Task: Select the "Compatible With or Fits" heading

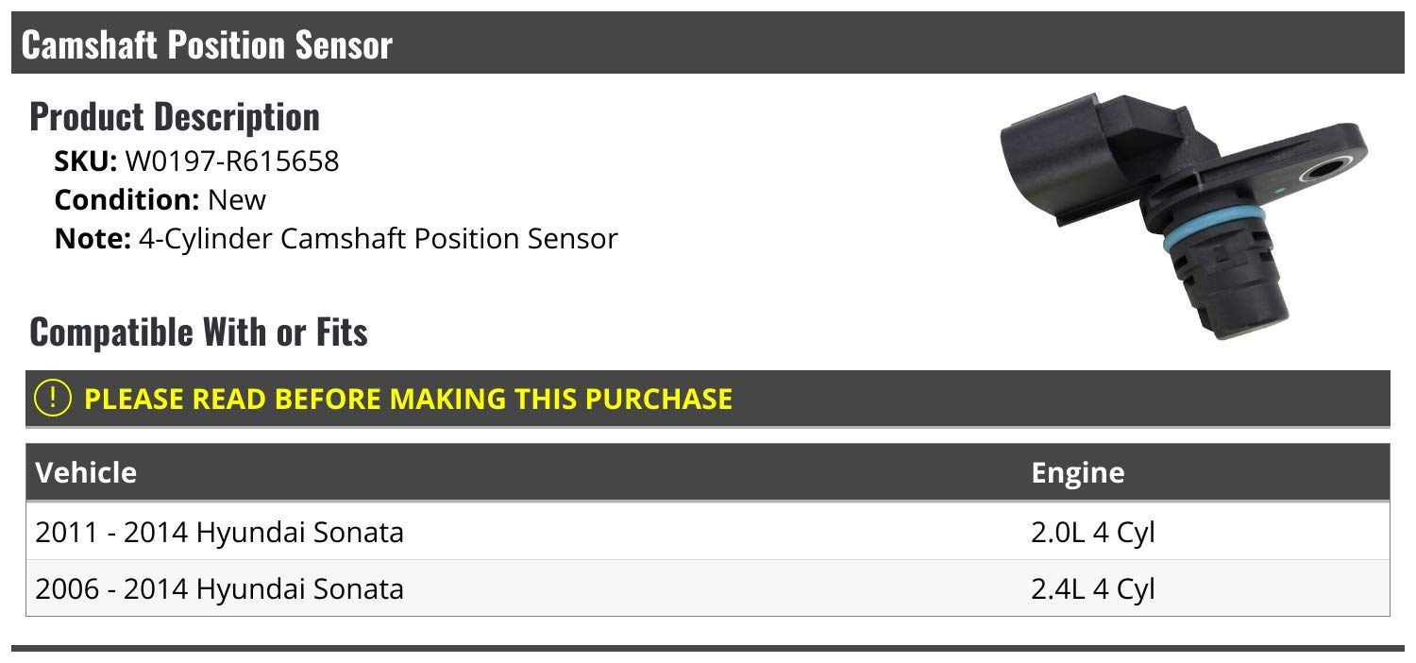Action: [x=199, y=332]
